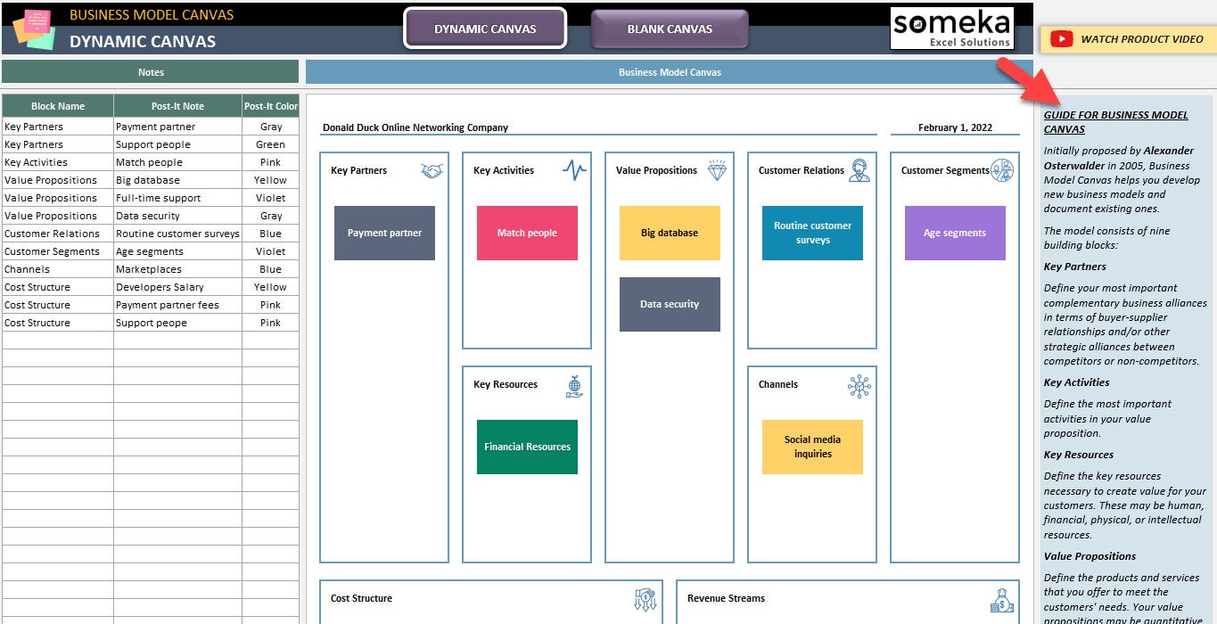Click the network icon next to Channels
1217x624 pixels.
(859, 383)
